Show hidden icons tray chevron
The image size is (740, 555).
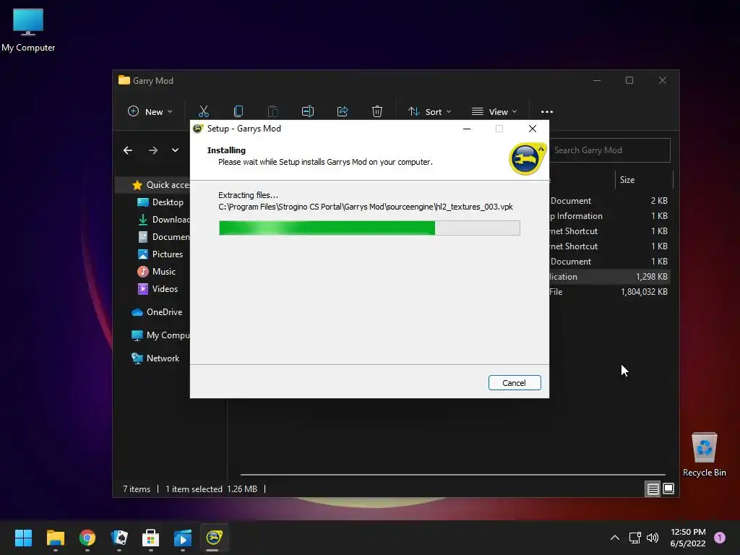coord(615,538)
